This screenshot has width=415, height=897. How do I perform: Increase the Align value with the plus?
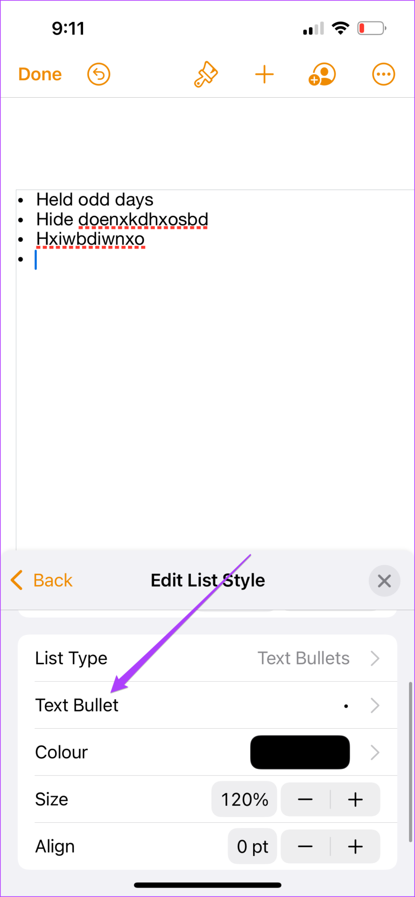coord(355,847)
